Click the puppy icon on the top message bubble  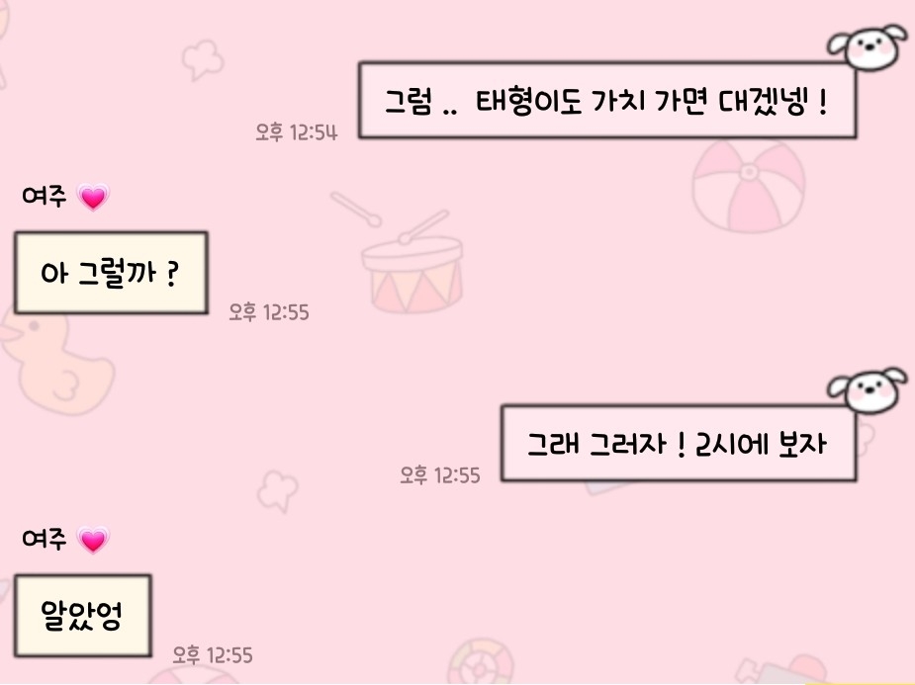868,46
